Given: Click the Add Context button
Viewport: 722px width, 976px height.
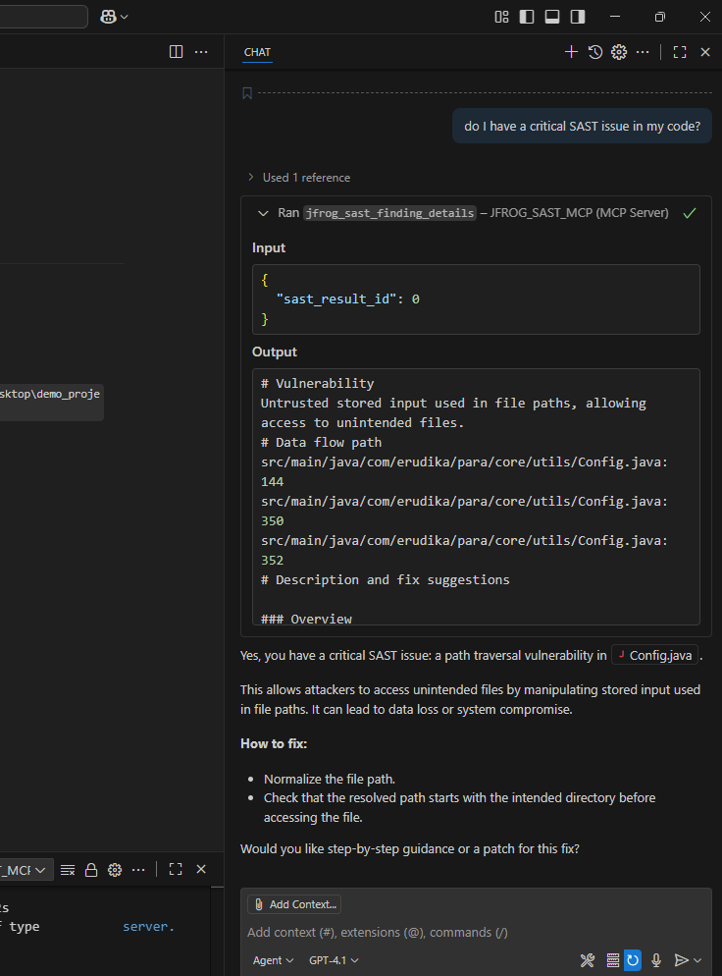Looking at the screenshot, I should [294, 904].
